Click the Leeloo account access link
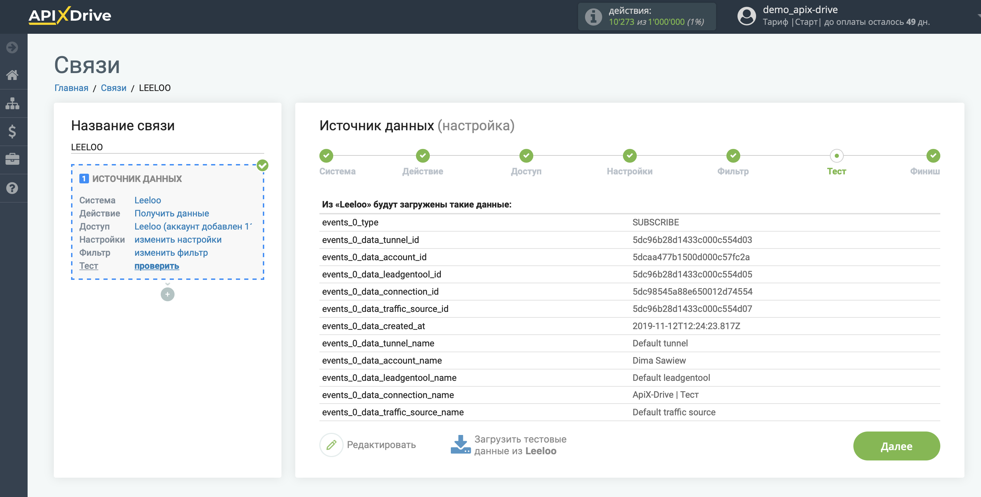The width and height of the screenshot is (981, 497). tap(193, 226)
